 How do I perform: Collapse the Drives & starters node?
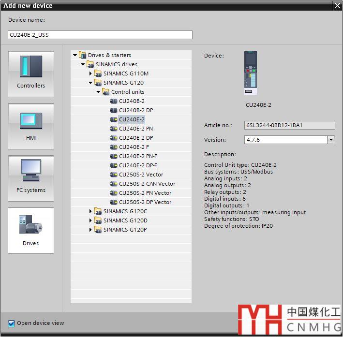[75, 55]
